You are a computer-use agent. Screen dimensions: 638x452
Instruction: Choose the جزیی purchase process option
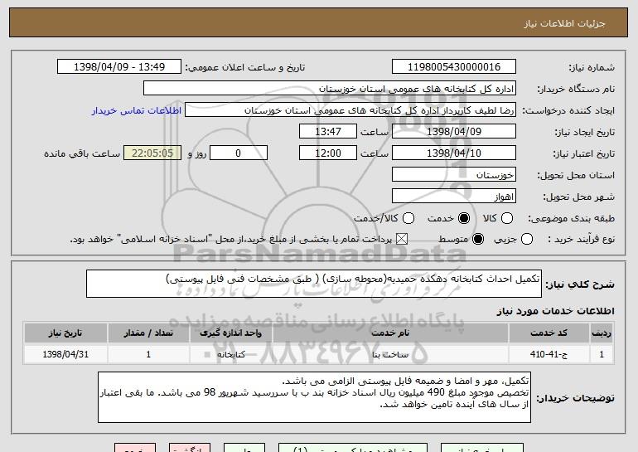coord(526,239)
